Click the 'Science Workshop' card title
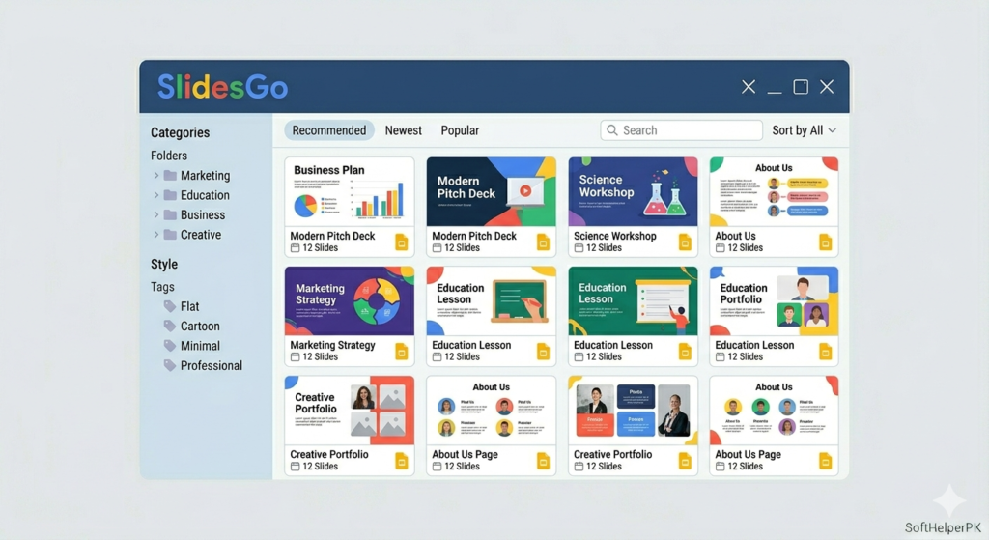The height and width of the screenshot is (540, 989). pyautogui.click(x=615, y=236)
